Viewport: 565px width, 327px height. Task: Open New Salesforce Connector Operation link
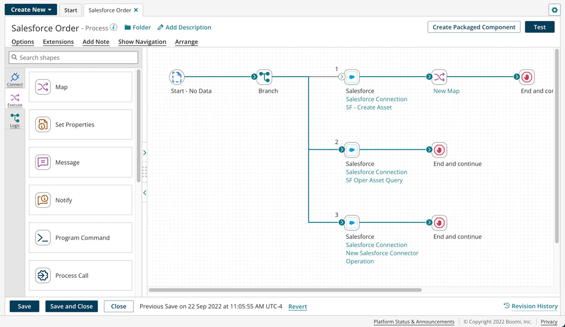382,257
